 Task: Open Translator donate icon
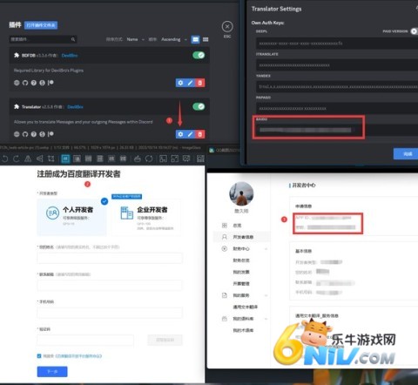43,134
